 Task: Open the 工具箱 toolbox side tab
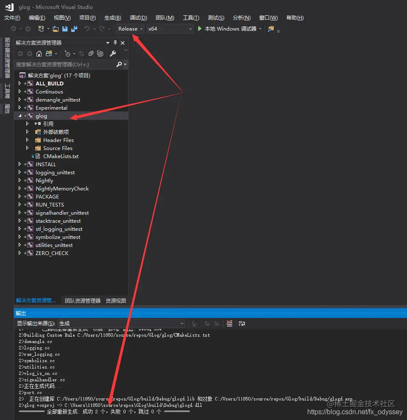click(x=7, y=91)
